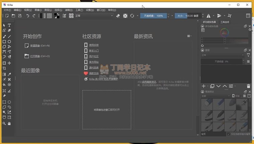Toggle the eraser mode button
Viewport: 254px width, 144px height.
tap(118, 16)
